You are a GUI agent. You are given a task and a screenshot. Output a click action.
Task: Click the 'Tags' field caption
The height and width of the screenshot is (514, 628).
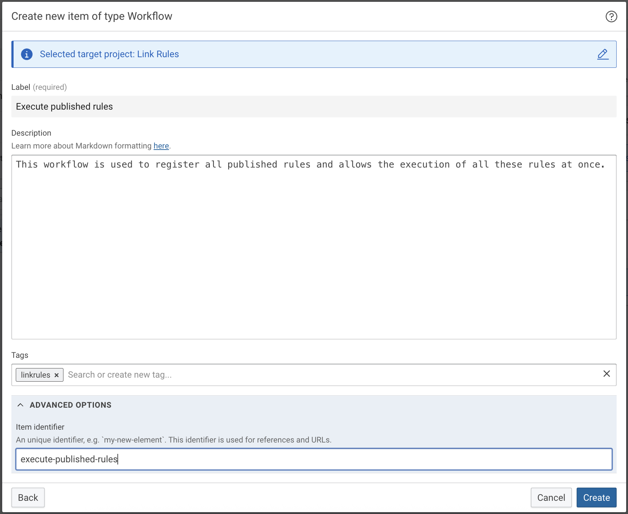pos(20,355)
